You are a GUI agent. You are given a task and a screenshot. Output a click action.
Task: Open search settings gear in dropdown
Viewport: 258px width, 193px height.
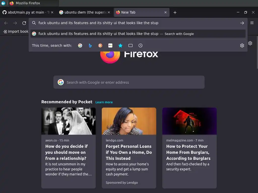(242, 45)
